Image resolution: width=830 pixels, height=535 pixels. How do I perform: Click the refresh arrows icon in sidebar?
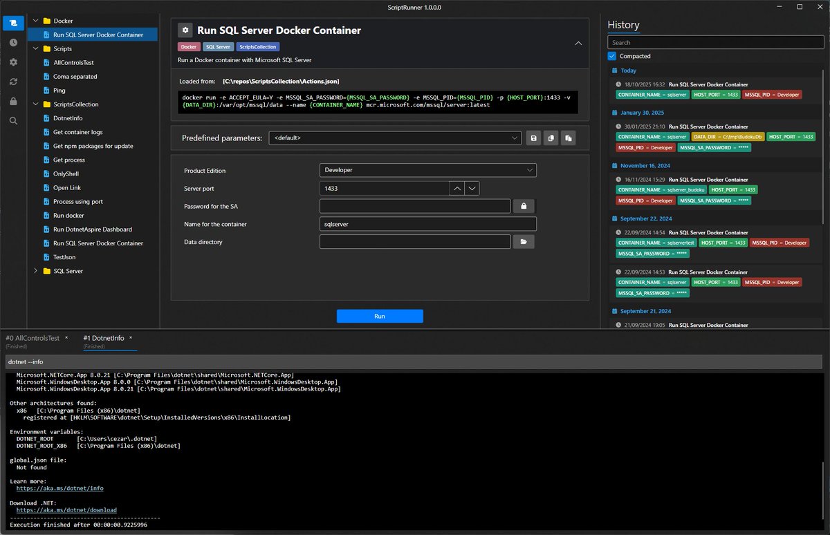pos(13,82)
